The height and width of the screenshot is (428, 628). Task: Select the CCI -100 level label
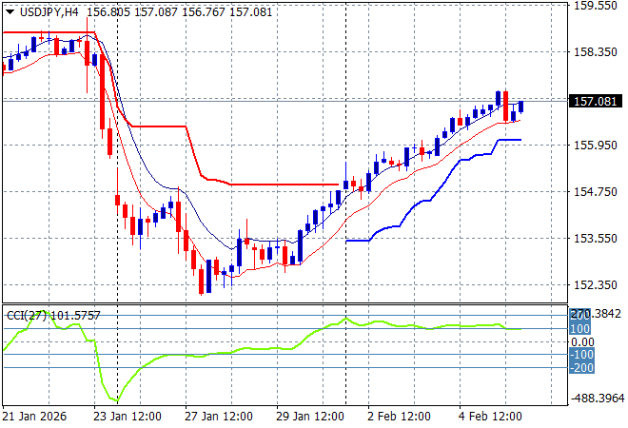581,355
